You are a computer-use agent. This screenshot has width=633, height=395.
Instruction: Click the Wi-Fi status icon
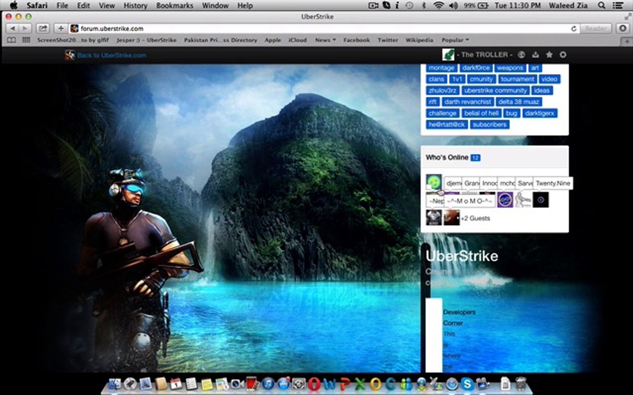click(x=438, y=5)
